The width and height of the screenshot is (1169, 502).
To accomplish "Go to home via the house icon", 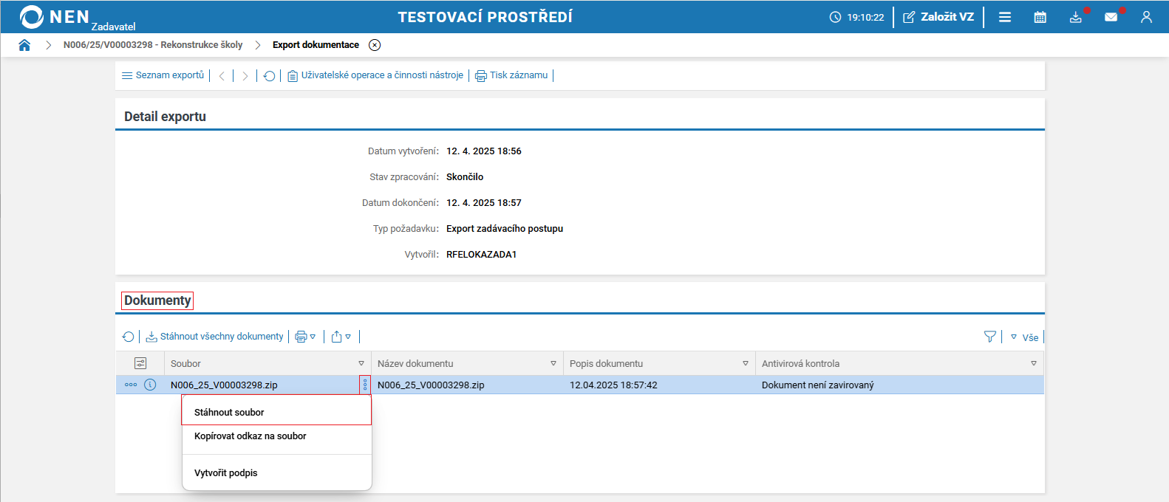I will [24, 45].
